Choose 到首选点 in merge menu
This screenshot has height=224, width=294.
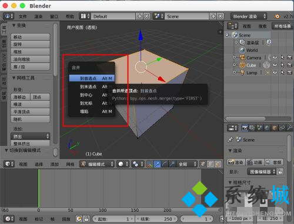tap(92, 78)
